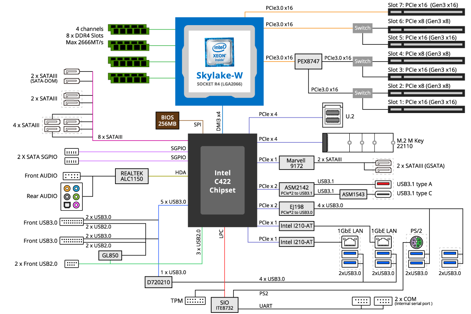Toggle the Switch between Slot 6 and Slot 5
Image resolution: width=471 pixels, height=314 pixels.
tap(362, 28)
